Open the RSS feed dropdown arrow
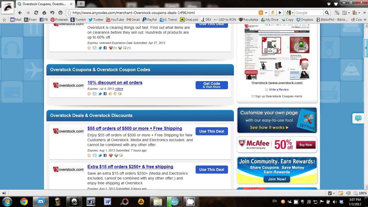The height and width of the screenshot is (207, 368). (x=266, y=13)
